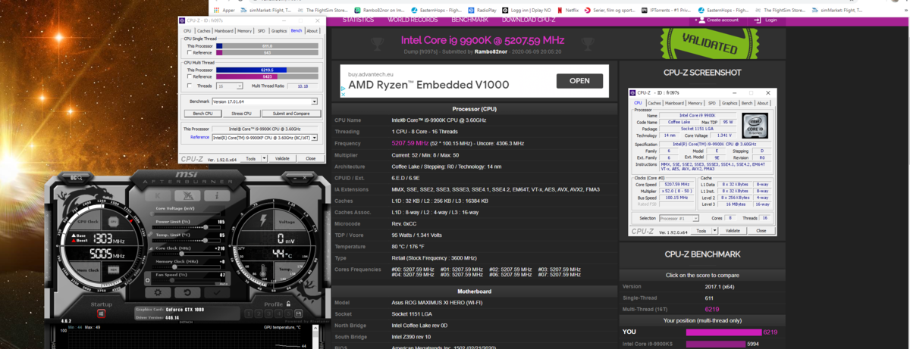
Task: Open the RadioPlay bookmark
Action: (x=484, y=10)
